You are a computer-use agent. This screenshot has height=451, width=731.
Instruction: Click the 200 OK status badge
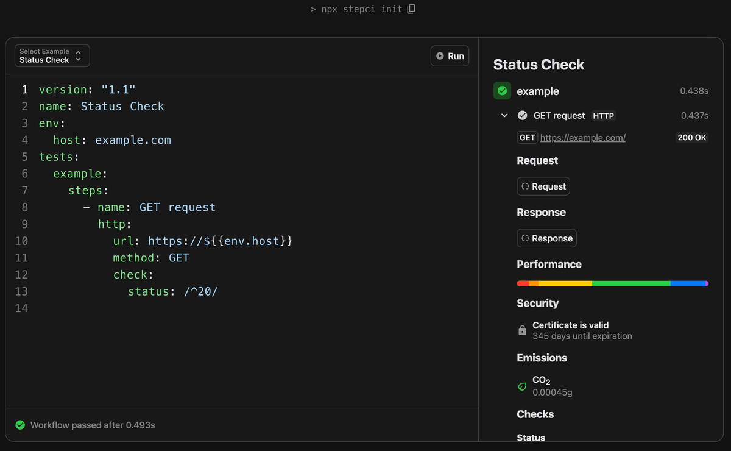point(691,138)
